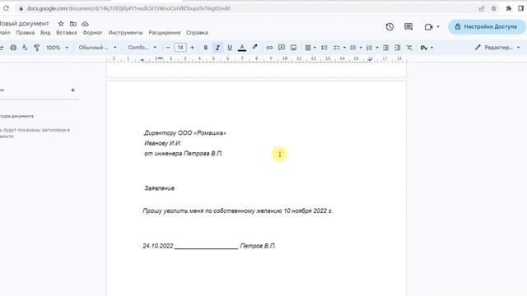The image size is (527, 296).
Task: Expand the bulleted list options arrow
Action: coord(361,48)
